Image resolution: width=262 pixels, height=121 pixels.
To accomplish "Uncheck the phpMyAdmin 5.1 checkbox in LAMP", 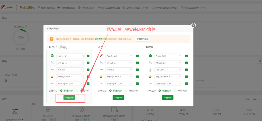I will [x=137, y=77].
